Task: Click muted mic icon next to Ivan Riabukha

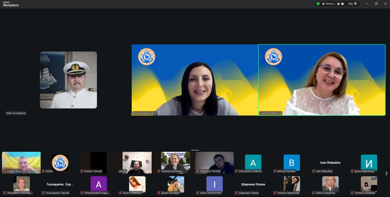Action: click(314, 171)
